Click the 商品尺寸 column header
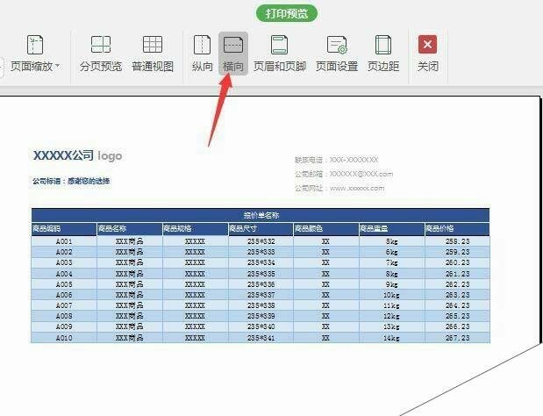 point(261,228)
